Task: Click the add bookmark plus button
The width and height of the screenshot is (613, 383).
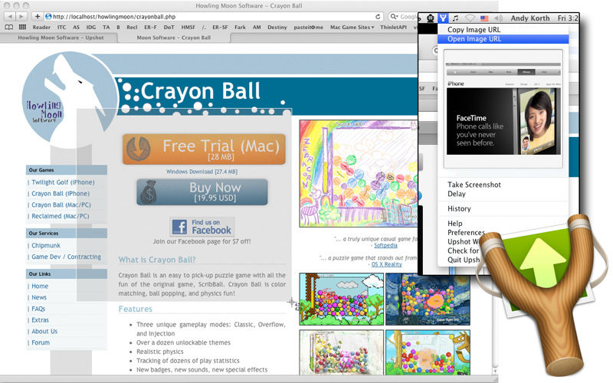Action: (38, 16)
